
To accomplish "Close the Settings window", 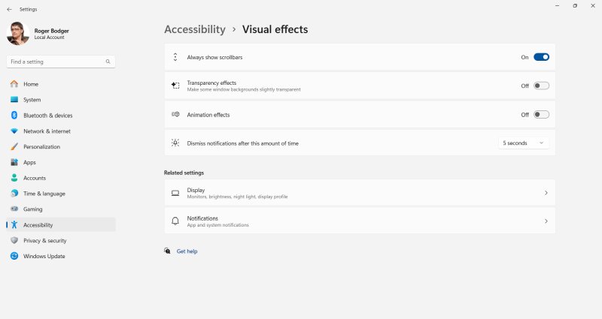I will (x=593, y=6).
